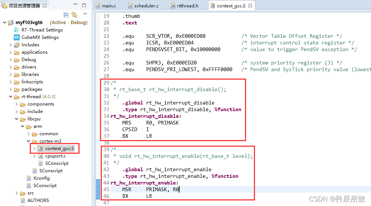
Task: Collapse the cortex-m3 folder
Action: point(28,141)
